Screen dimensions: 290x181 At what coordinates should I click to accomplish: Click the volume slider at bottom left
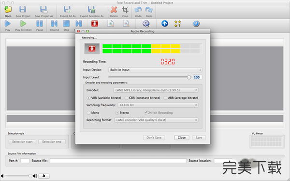(18, 176)
